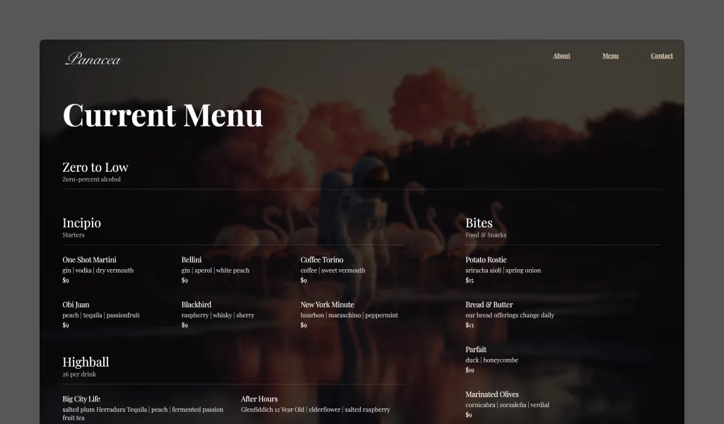Click coffee, sweet vermouth ingredients
Image resolution: width=724 pixels, height=424 pixels.
click(x=333, y=271)
